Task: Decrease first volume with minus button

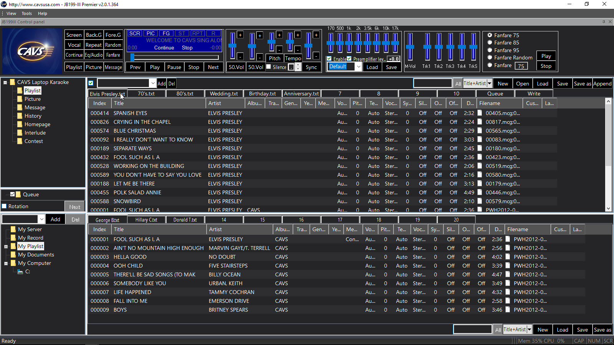Action: coord(240,57)
